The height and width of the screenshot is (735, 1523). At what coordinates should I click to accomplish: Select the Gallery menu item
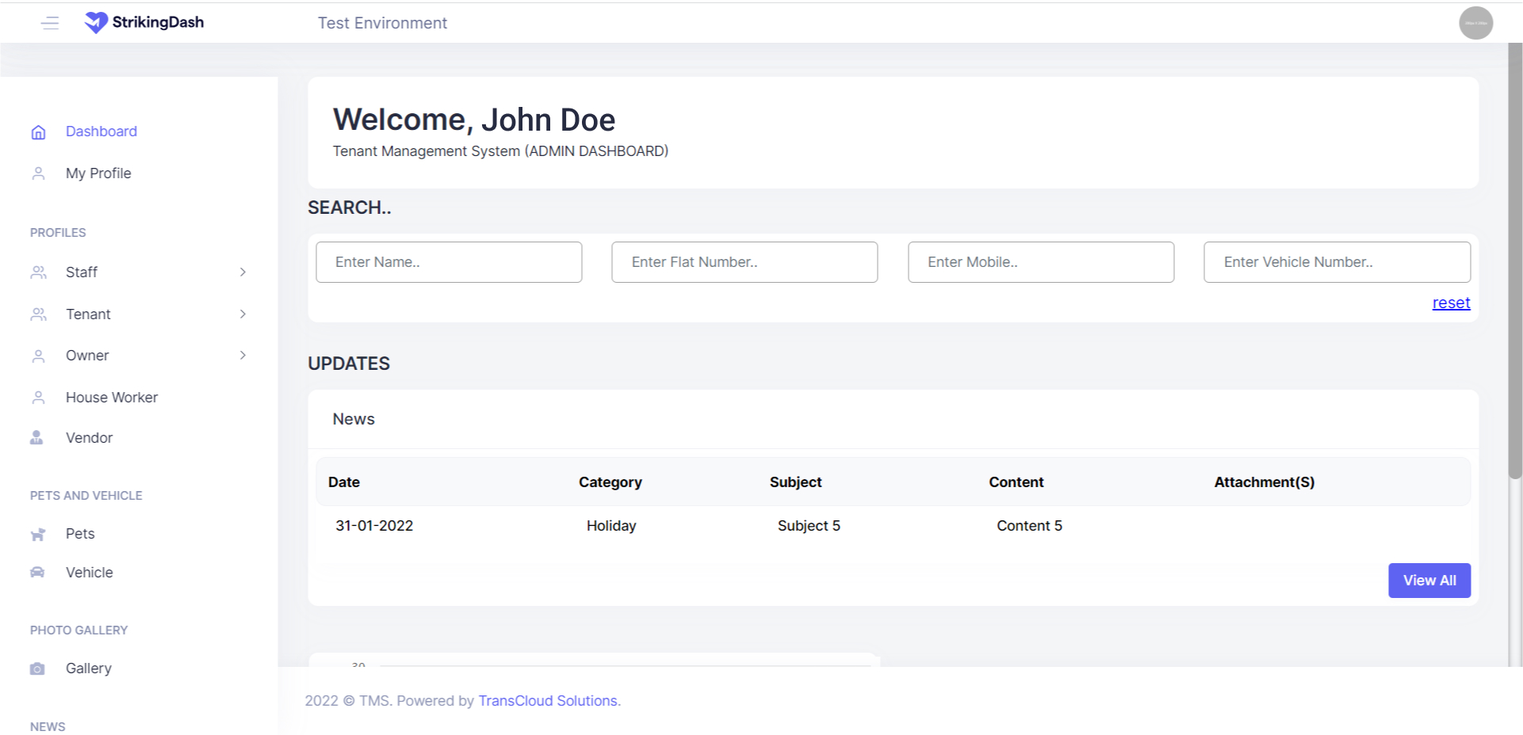(x=88, y=668)
